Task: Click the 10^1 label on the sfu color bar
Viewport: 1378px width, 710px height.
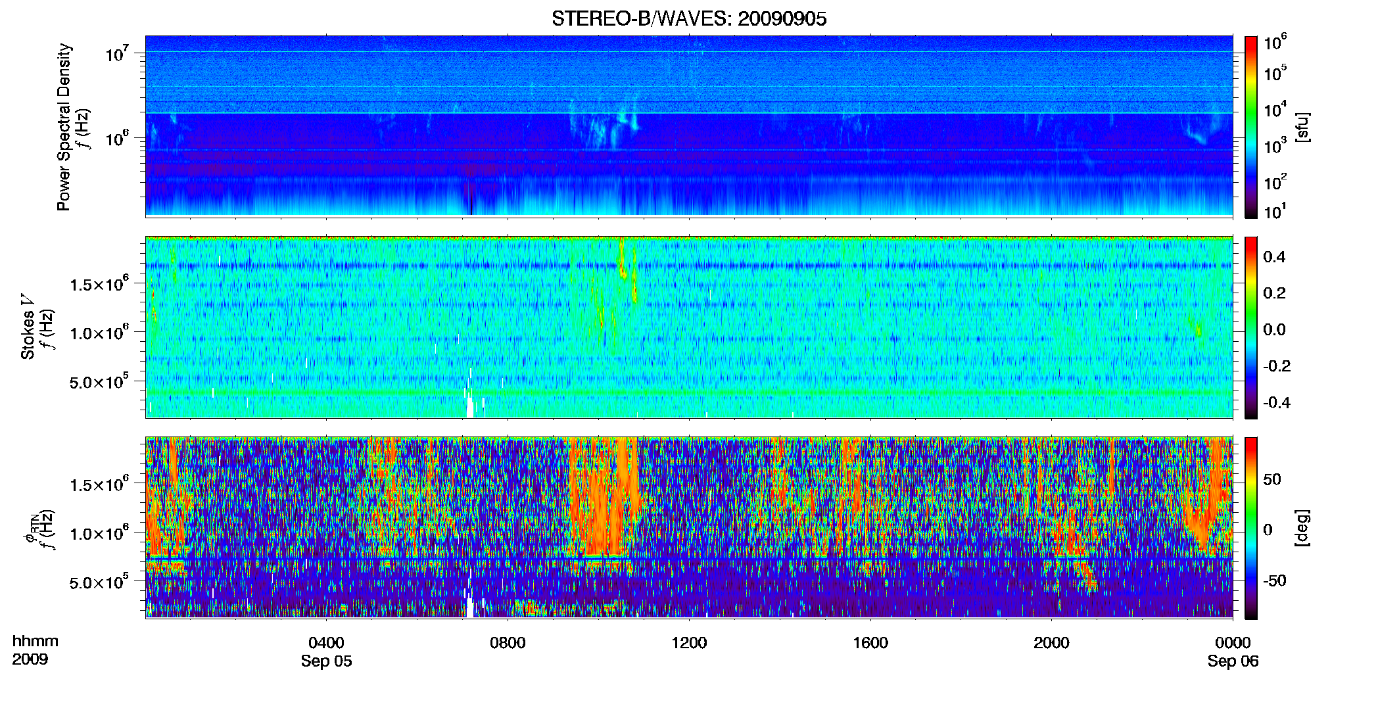Action: (1275, 211)
